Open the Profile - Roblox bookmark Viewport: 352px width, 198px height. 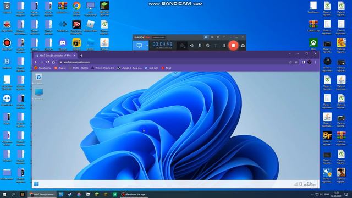79,68
